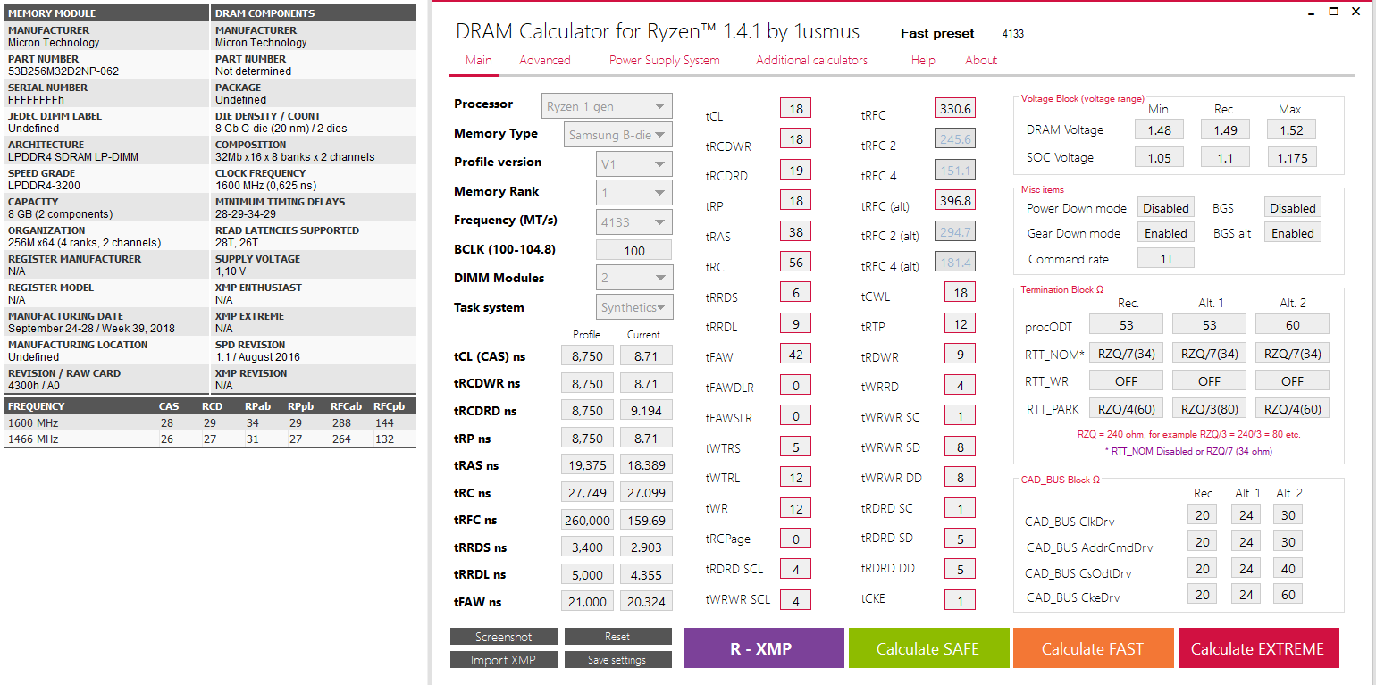The image size is (1376, 685).
Task: Click the 1466 MHz row in the frequency table
Action: point(210,439)
